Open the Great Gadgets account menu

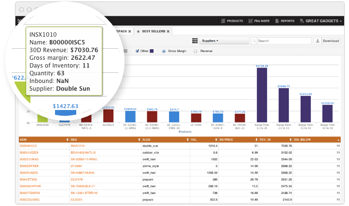point(321,21)
